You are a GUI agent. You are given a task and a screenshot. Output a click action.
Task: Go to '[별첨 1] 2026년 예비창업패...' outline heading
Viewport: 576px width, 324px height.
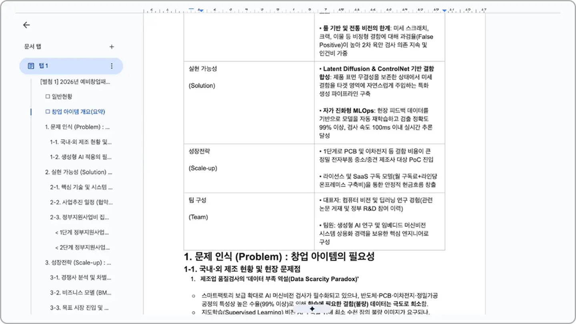(75, 82)
